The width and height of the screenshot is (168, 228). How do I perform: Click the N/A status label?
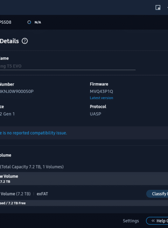[38, 22]
